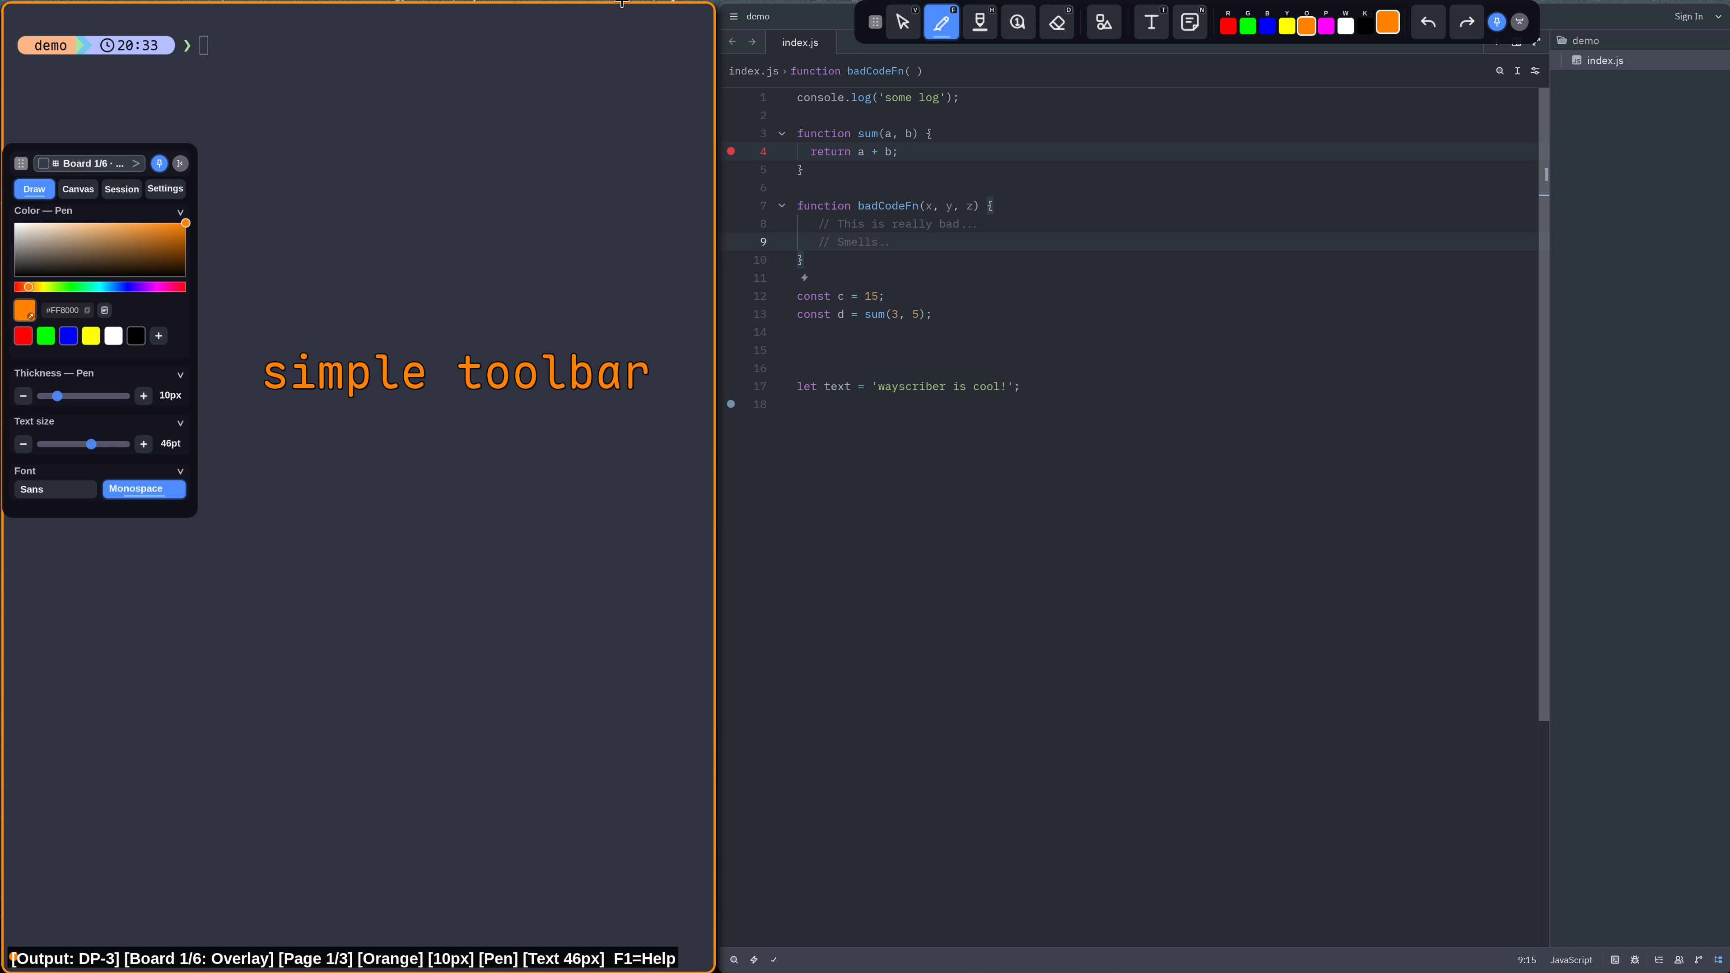Add a new color preset with plus
1730x973 pixels.
[x=159, y=336]
